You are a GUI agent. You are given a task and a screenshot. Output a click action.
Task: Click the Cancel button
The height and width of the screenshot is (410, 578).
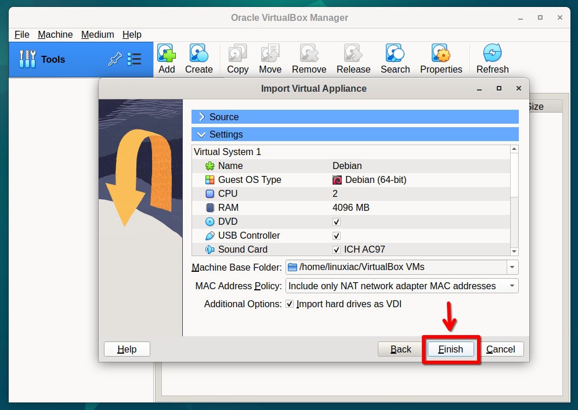(501, 349)
